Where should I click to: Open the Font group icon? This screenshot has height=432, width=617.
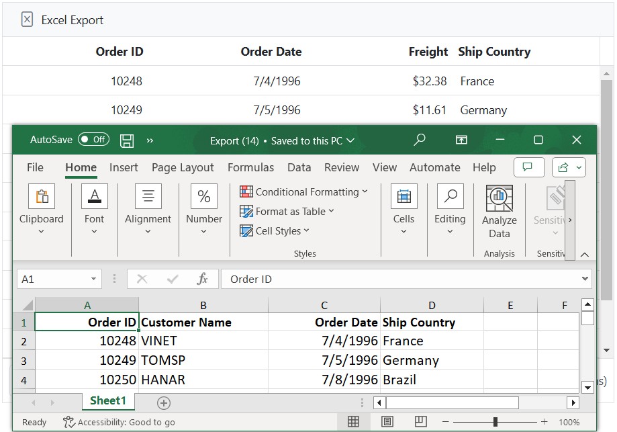[x=95, y=196]
